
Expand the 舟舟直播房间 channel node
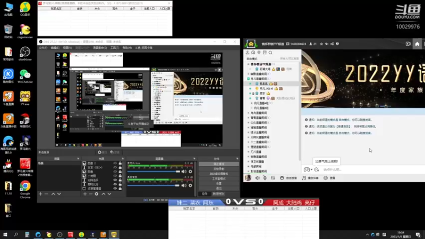249,113
